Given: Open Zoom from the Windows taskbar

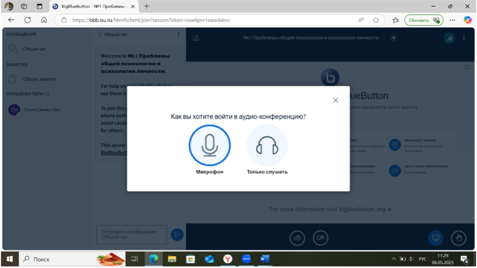Looking at the screenshot, I should pos(246,259).
